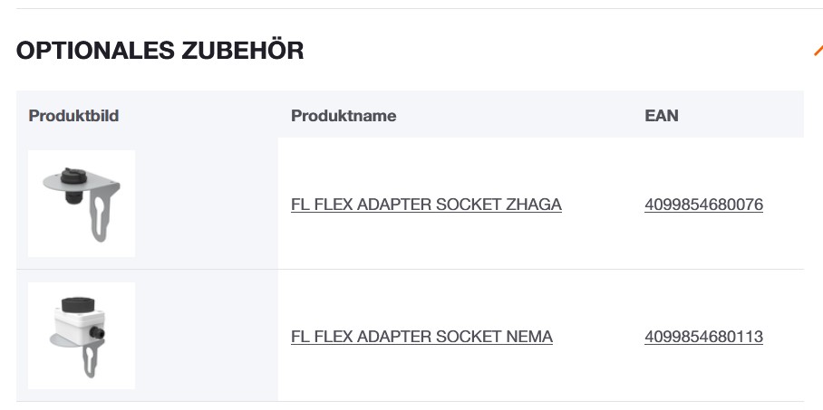Select the white box NEMA socket picture

coord(82,336)
